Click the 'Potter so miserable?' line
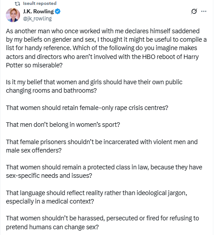Viewport: 216px width, 235px height. tap(34, 65)
